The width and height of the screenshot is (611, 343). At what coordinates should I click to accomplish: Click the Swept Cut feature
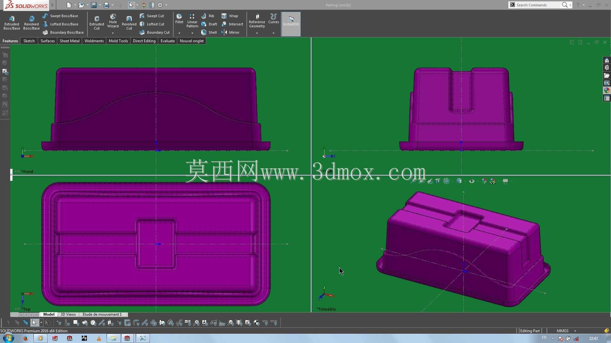point(152,16)
